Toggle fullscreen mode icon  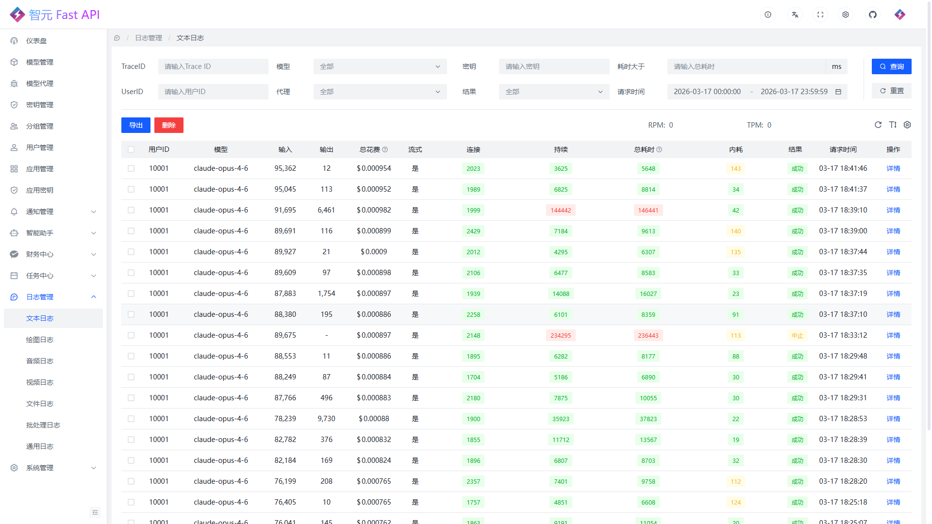(820, 15)
